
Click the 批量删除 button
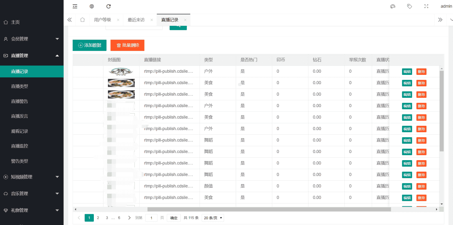tap(127, 46)
